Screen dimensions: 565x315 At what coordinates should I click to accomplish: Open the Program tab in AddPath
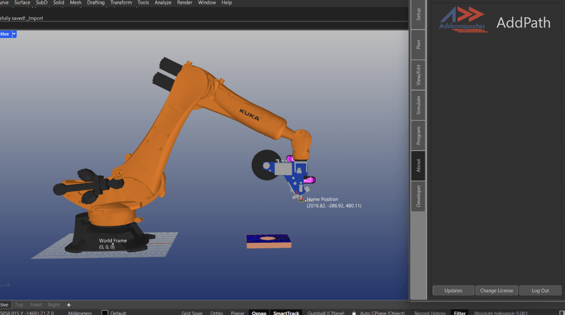click(x=418, y=136)
